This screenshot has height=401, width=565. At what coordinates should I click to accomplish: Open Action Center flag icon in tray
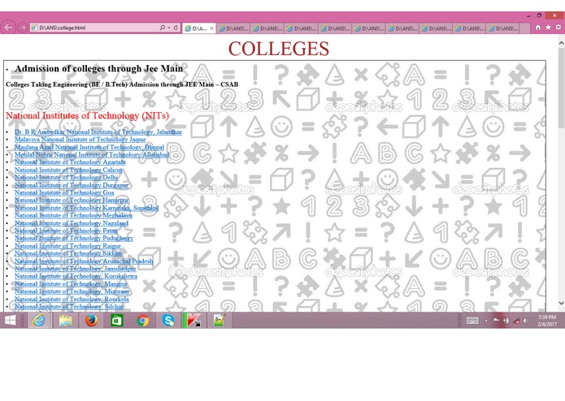coord(496,321)
